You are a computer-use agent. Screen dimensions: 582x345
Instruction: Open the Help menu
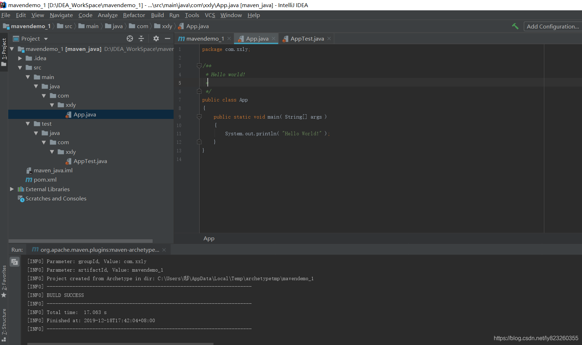point(254,15)
